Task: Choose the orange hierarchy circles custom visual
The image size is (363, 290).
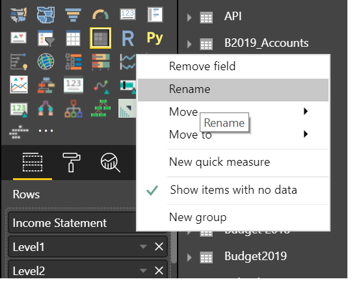Action: (x=73, y=109)
